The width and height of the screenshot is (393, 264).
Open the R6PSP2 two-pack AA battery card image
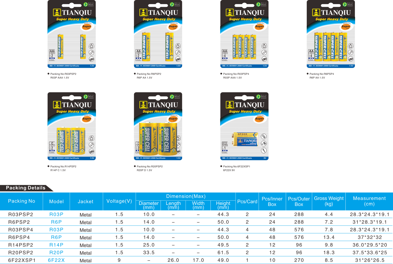[x=158, y=34]
